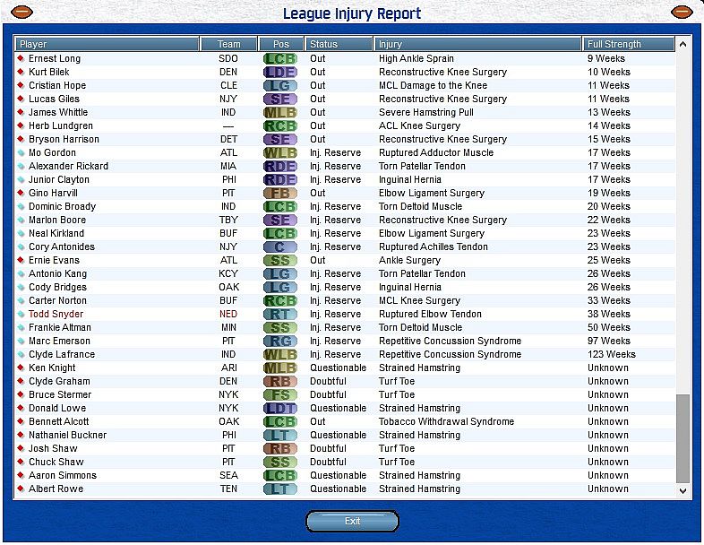Image resolution: width=704 pixels, height=545 pixels.
Task: Click the RDE badge for Alexander Rickard
Action: [280, 166]
